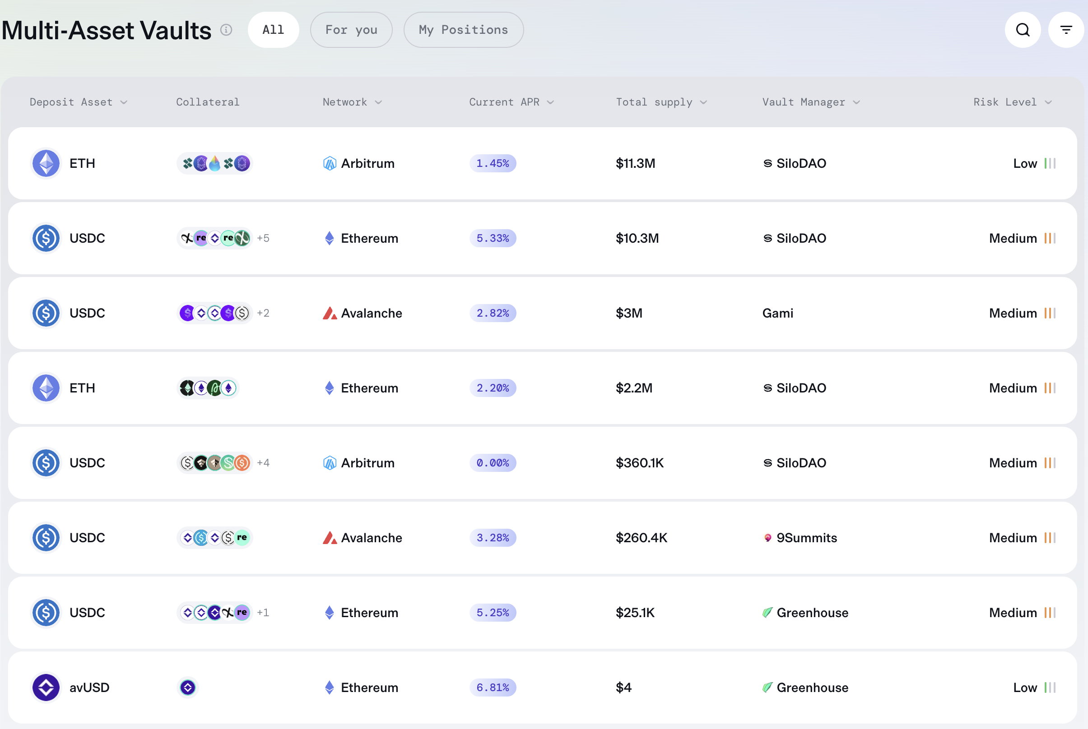Screen dimensions: 1088x729
Task: Click the Arbitrum network icon in the first row
Action: click(329, 163)
